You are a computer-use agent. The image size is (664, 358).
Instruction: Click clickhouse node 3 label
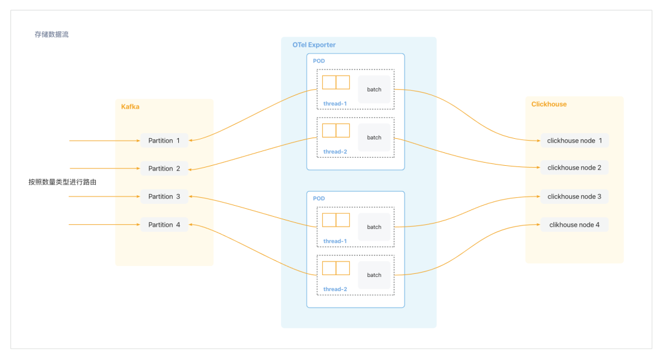click(x=574, y=197)
